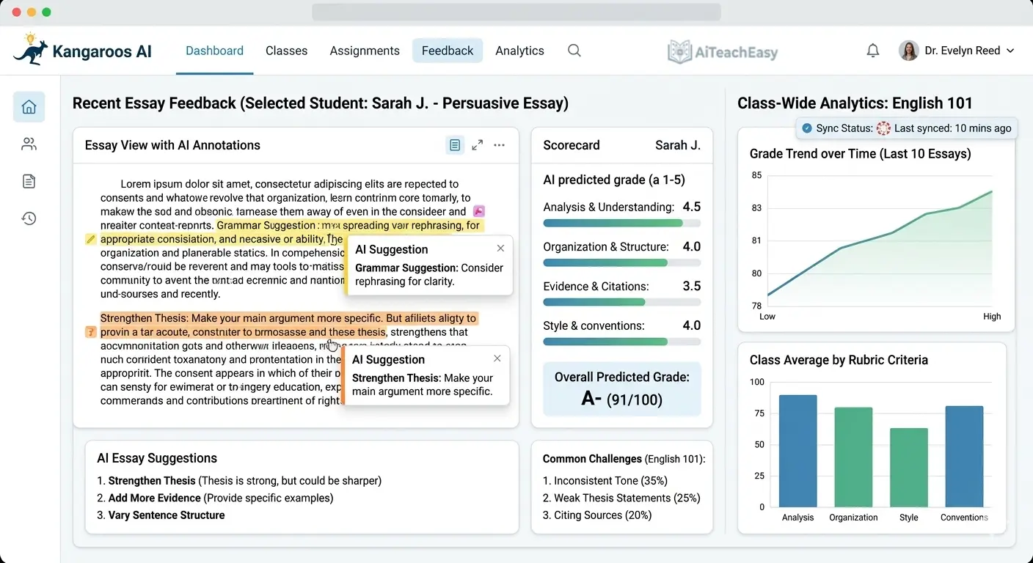Screen dimensions: 1033x563
Task: Toggle the yellow grammar annotation marker
Action: click(x=90, y=239)
